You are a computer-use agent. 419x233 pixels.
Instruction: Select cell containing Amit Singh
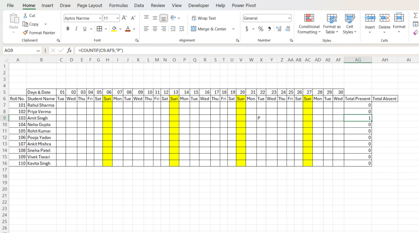click(x=41, y=118)
